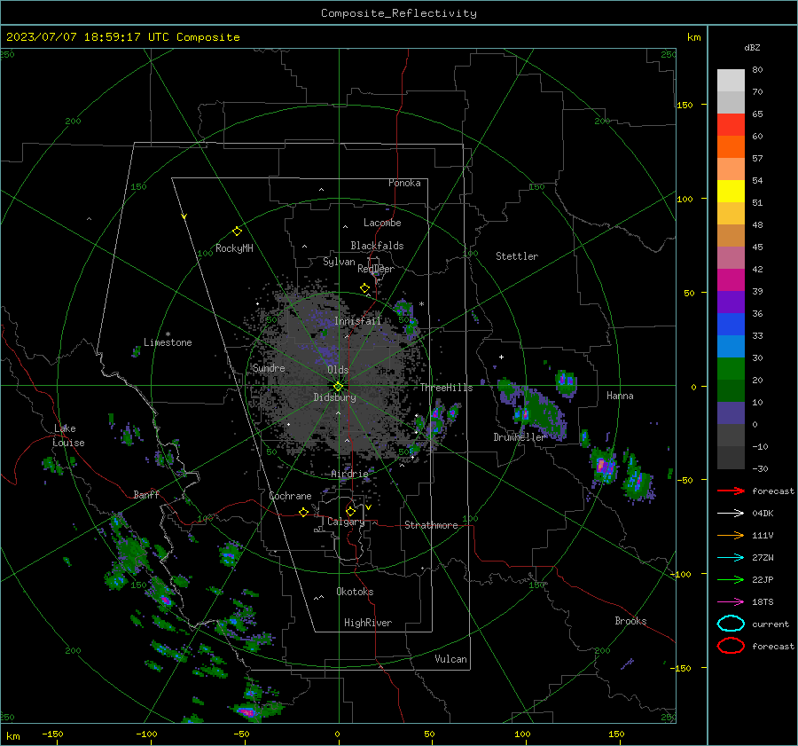Click the yellow diamond marker above Calgary
The width and height of the screenshot is (798, 746).
pyautogui.click(x=350, y=511)
